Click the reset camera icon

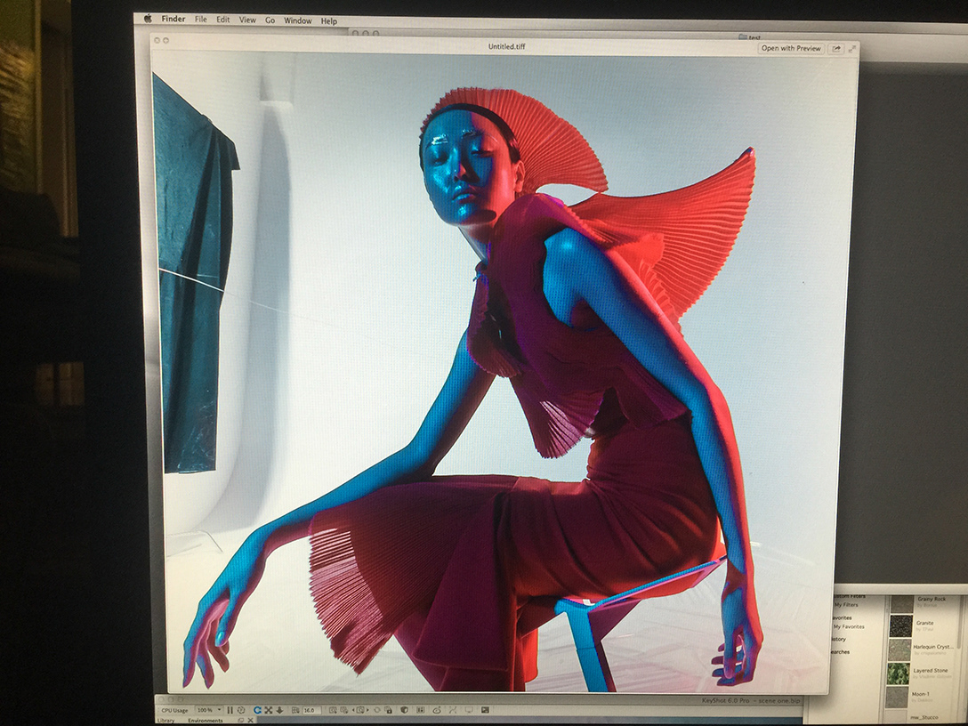point(344,711)
